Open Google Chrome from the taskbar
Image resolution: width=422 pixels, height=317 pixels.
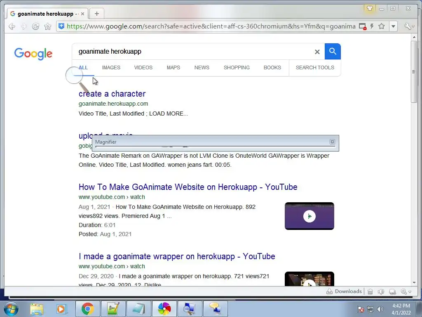(x=87, y=309)
